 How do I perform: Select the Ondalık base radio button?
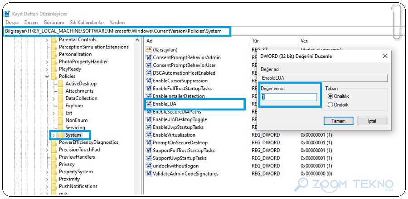[330, 105]
